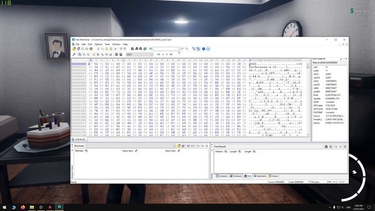The height and width of the screenshot is (211, 375).
Task: Open the File menu
Action: click(77, 45)
